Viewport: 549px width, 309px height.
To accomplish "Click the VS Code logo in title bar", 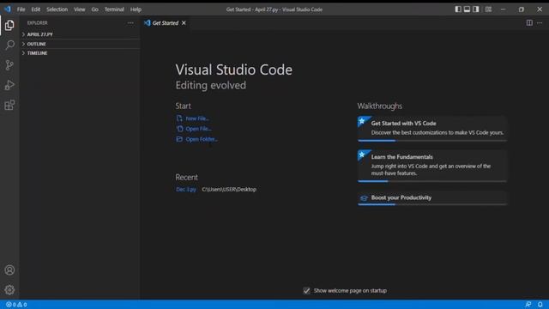I will [x=8, y=9].
